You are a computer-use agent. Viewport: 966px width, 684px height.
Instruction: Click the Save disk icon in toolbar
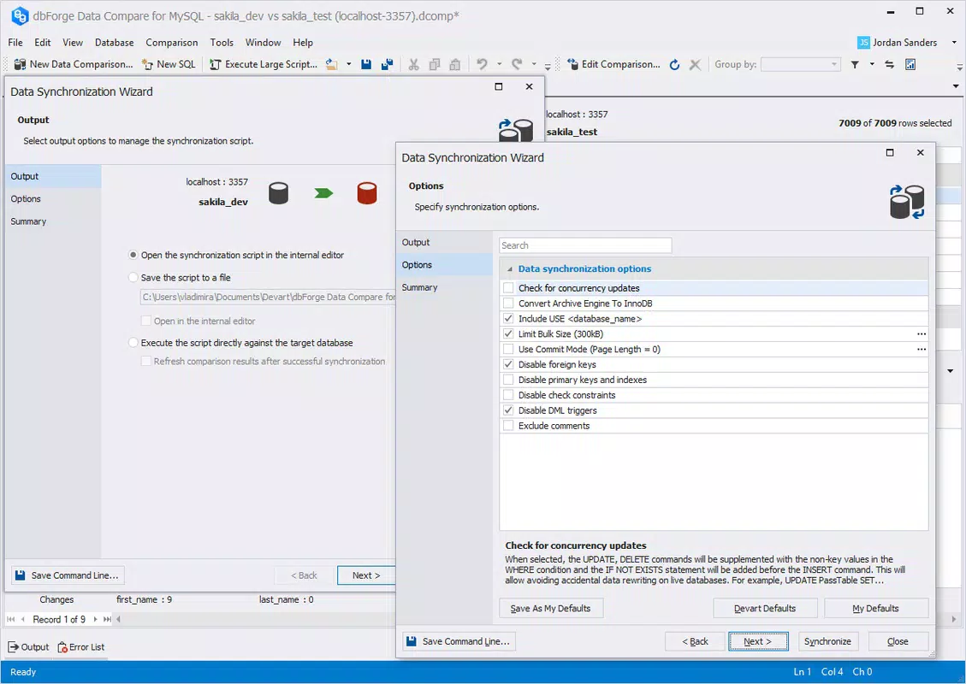coord(366,64)
